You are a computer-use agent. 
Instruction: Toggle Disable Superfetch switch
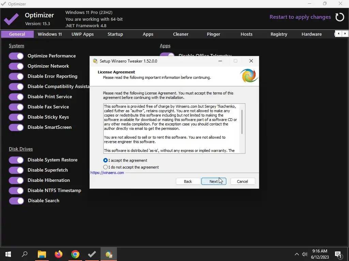pos(16,170)
